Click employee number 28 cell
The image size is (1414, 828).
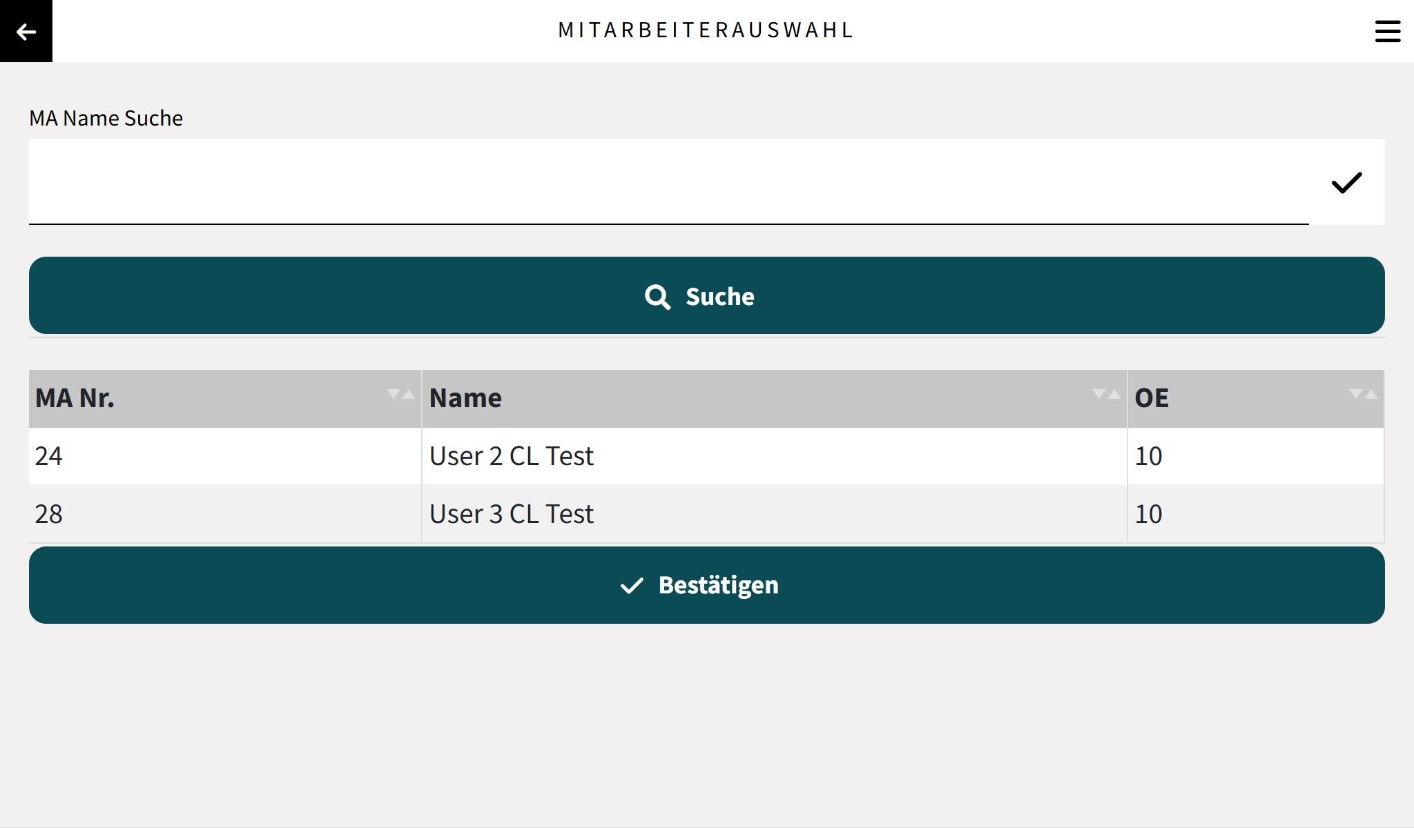[48, 514]
